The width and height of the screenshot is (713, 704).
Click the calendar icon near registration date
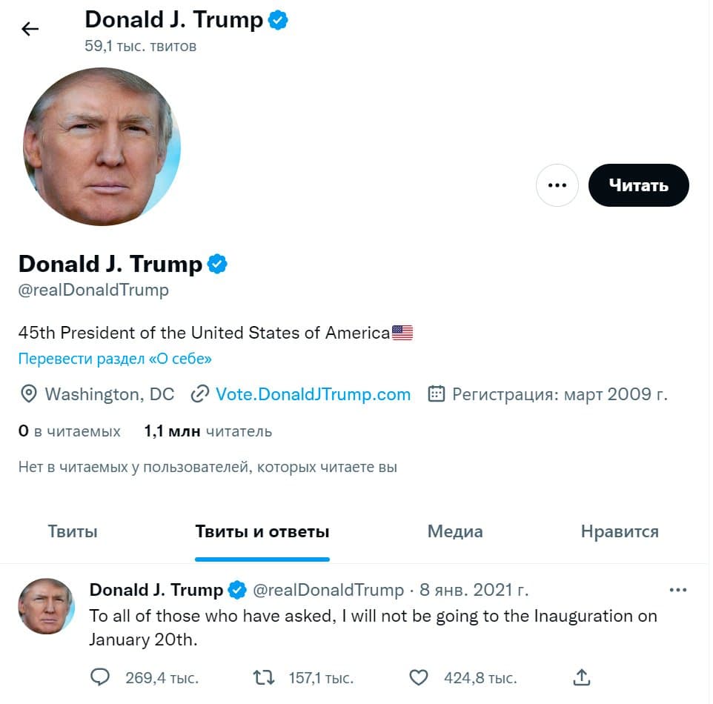click(437, 394)
